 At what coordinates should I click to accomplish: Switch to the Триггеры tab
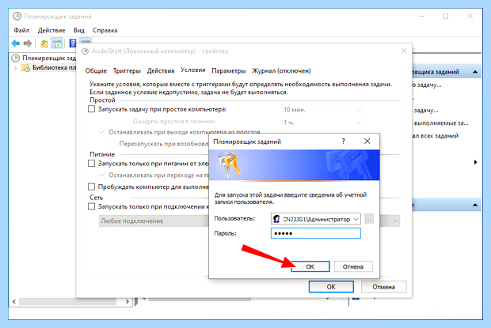click(x=127, y=71)
